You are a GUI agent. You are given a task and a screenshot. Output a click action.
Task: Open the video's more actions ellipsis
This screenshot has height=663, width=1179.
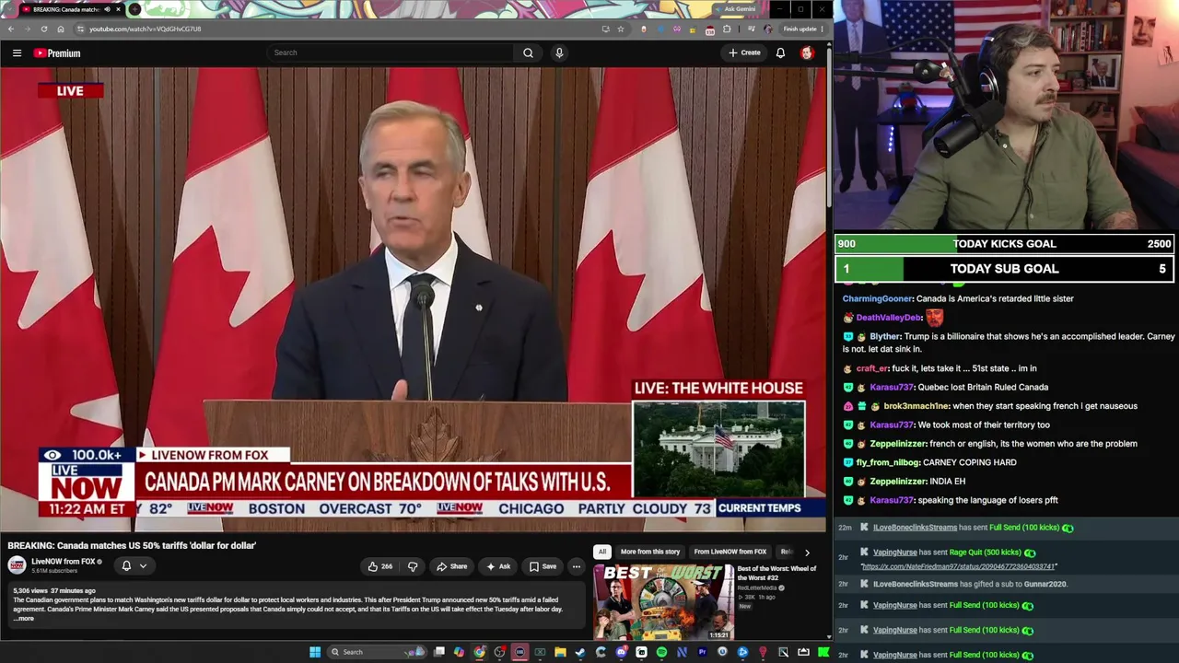pyautogui.click(x=576, y=566)
